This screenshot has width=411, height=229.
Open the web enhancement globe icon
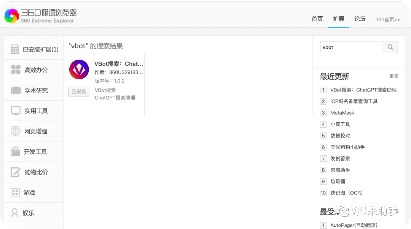pyautogui.click(x=16, y=131)
